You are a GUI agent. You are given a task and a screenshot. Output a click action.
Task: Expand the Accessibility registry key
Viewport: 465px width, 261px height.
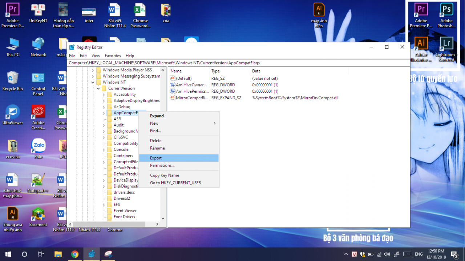[104, 95]
